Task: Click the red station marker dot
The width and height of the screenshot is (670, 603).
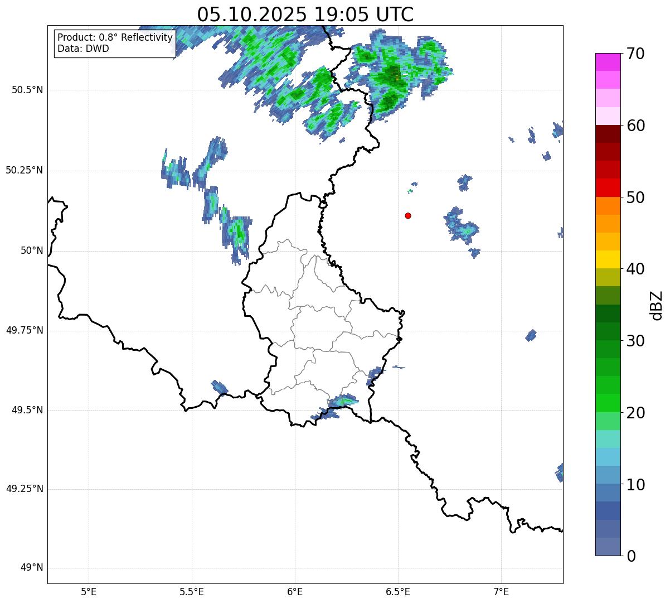Action: pos(408,215)
